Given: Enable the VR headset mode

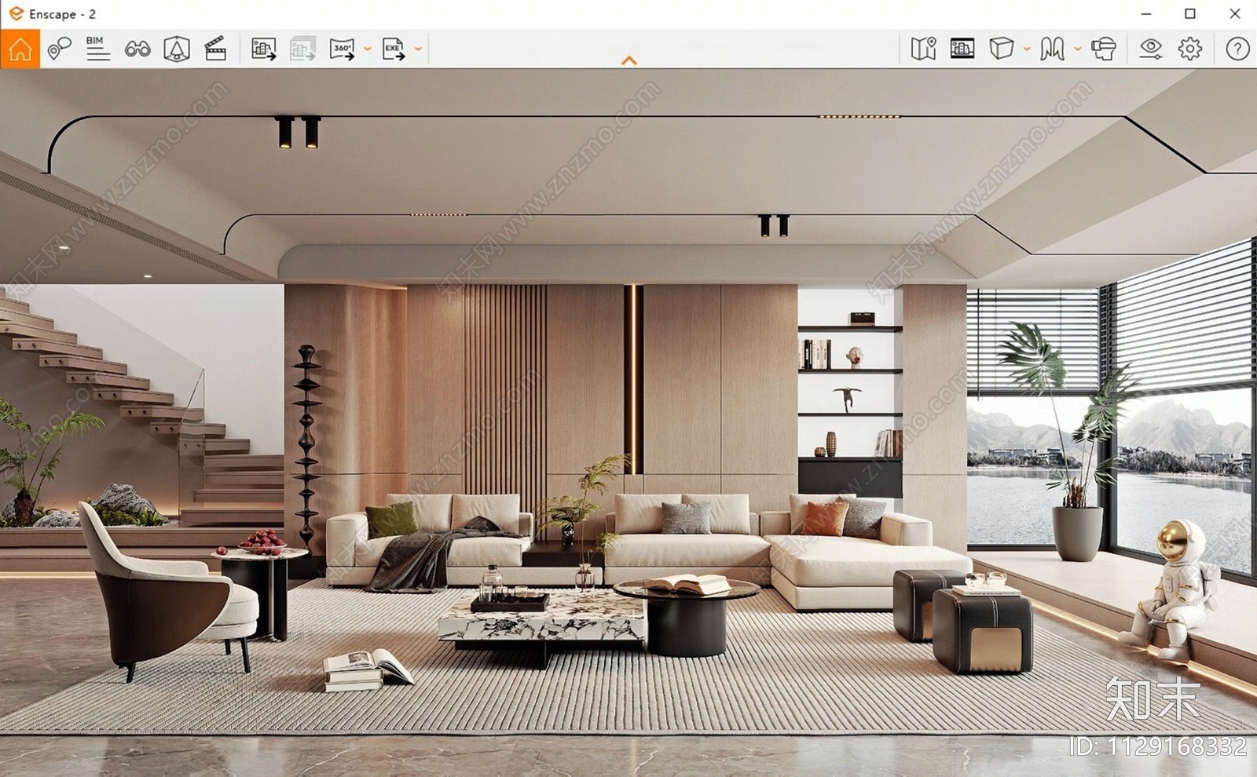Looking at the screenshot, I should (x=1104, y=49).
